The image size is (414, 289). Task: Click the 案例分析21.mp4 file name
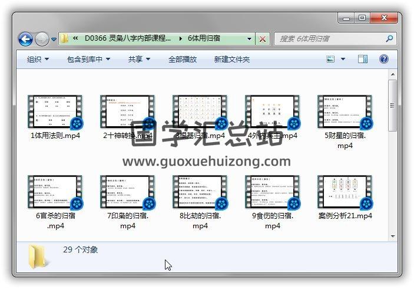(x=345, y=216)
